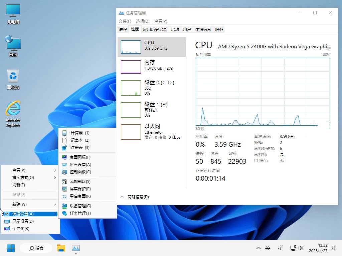Viewport: 342px width, 256px height.
Task: Click the network icon in the system tray
Action: point(293,248)
